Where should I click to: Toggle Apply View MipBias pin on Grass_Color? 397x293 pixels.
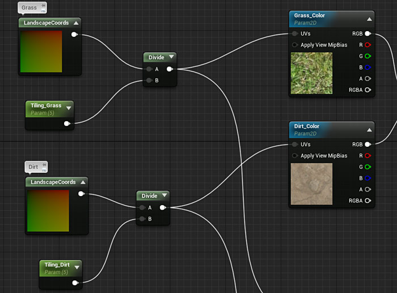pos(295,45)
